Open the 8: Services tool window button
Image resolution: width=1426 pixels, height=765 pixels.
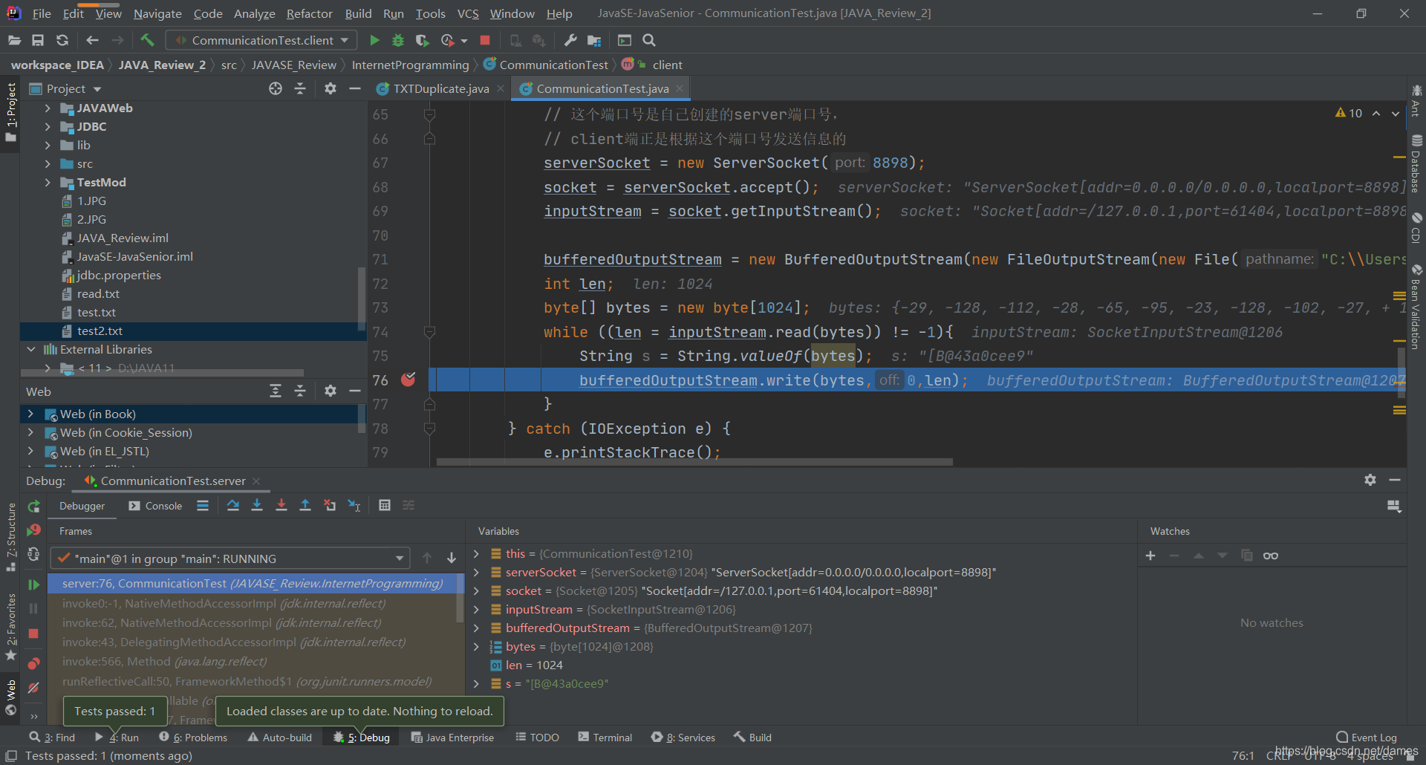click(x=683, y=738)
